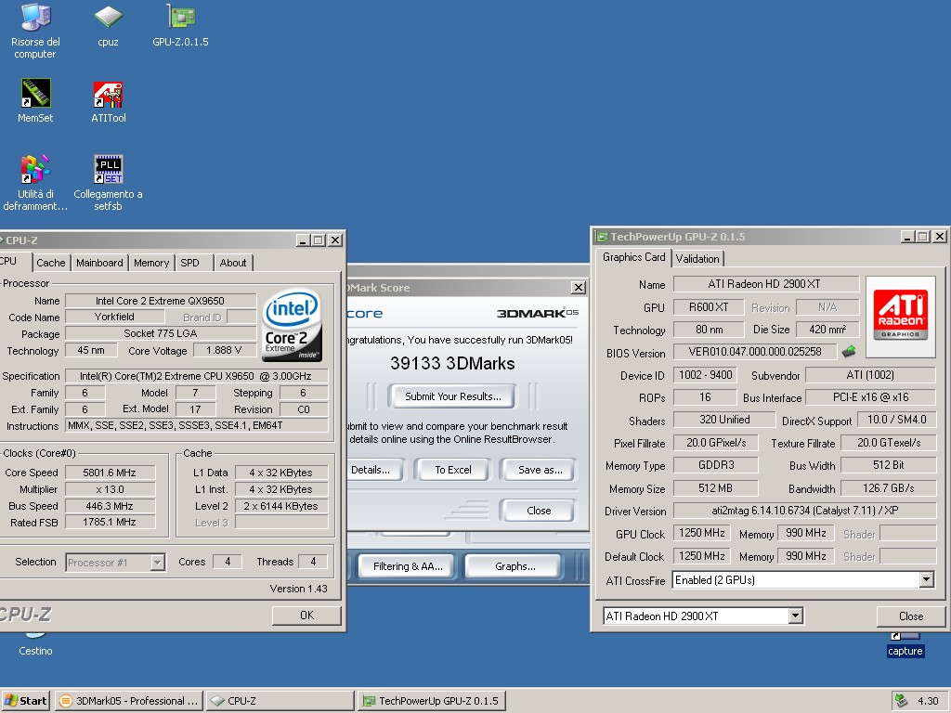The height and width of the screenshot is (713, 951).
Task: Launch the cpuz desktop shortcut
Action: click(108, 25)
